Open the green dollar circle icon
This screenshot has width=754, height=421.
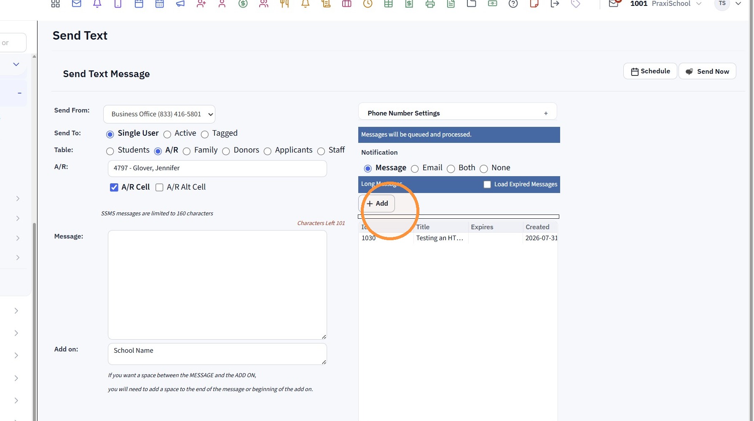(x=243, y=4)
